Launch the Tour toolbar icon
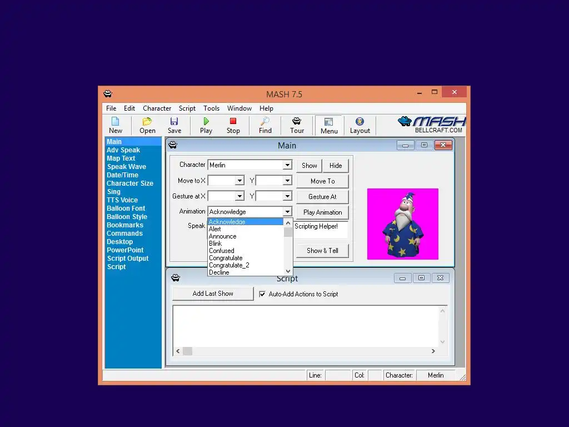569x427 pixels. [x=297, y=125]
